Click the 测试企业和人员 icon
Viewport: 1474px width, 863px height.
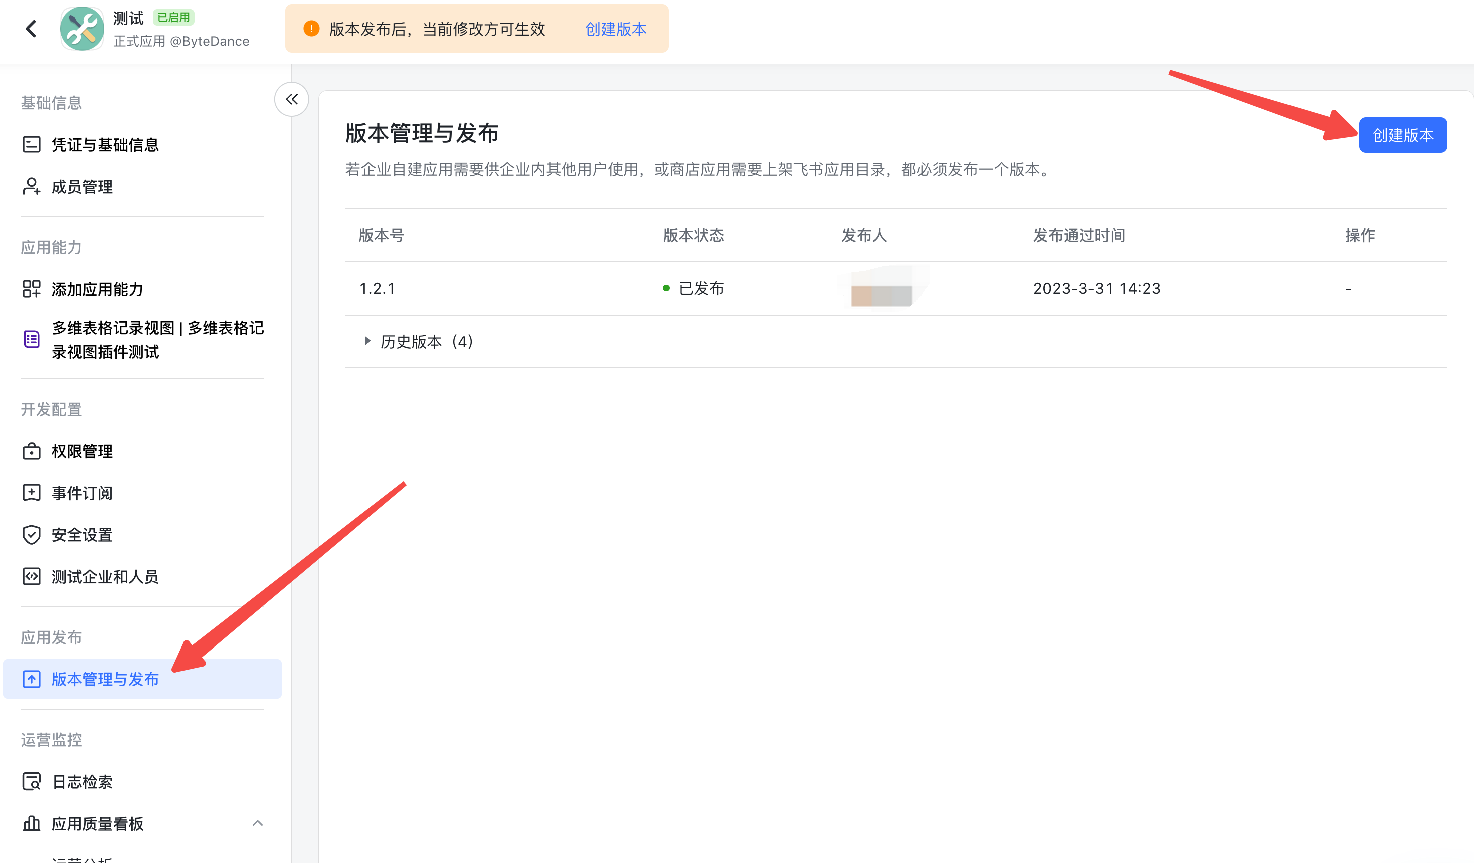(32, 576)
